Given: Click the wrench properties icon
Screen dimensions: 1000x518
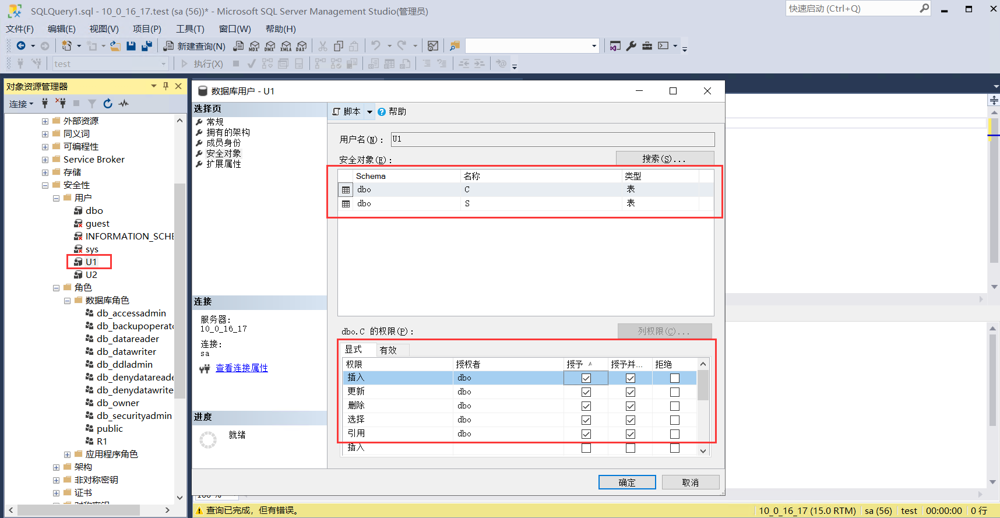Looking at the screenshot, I should pos(631,46).
